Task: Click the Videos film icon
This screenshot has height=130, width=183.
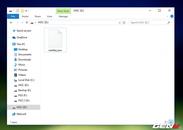Action: (15, 75)
